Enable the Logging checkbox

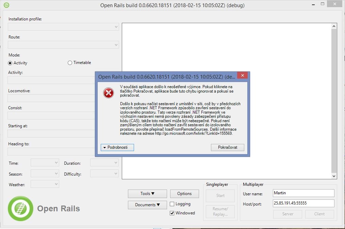pos(172,204)
